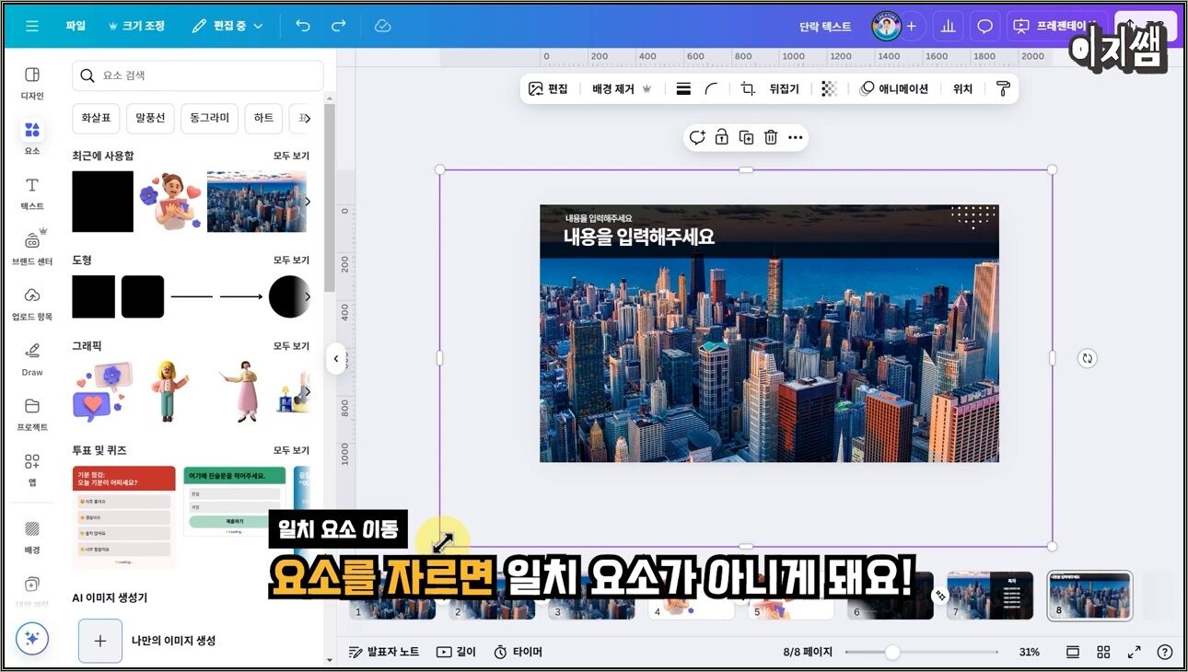This screenshot has width=1188, height=672.
Task: Click 모두 보기 next to 최근에 사용함
Action: click(x=291, y=156)
